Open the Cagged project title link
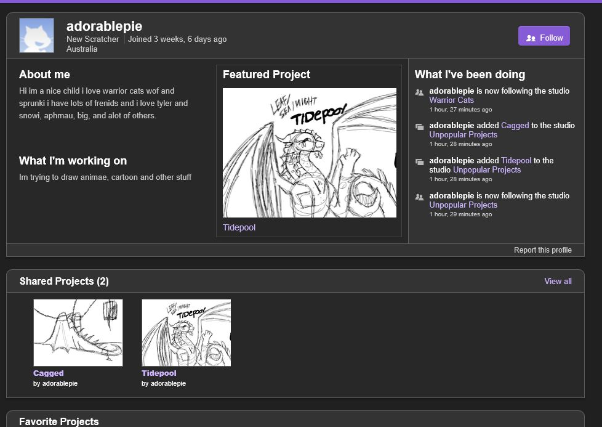The image size is (602, 427). pos(49,373)
